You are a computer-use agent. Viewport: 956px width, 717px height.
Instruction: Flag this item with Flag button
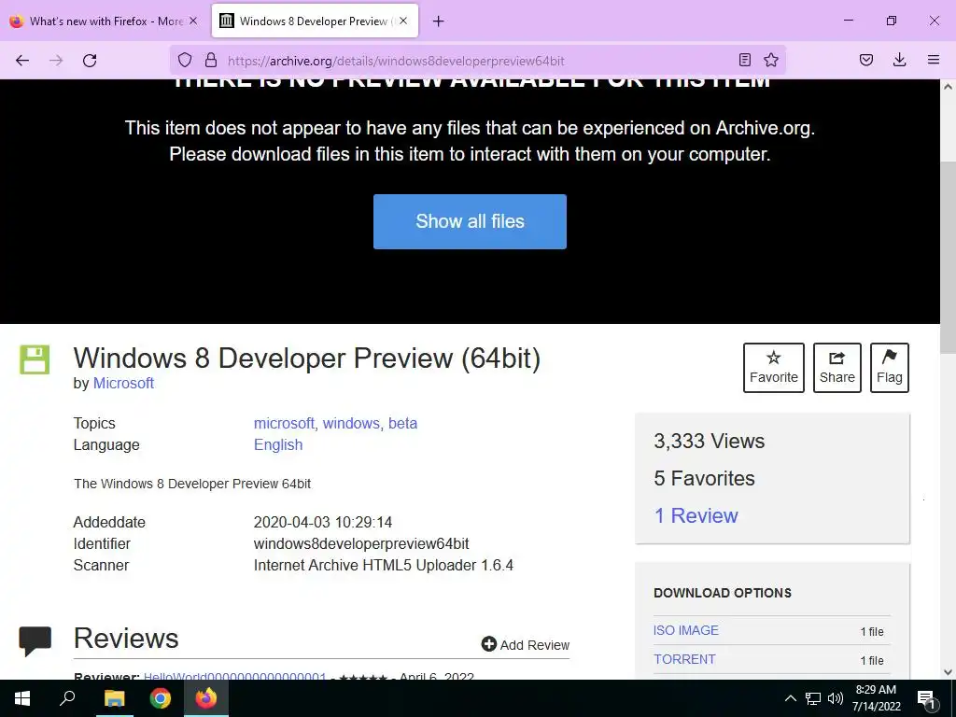coord(890,368)
